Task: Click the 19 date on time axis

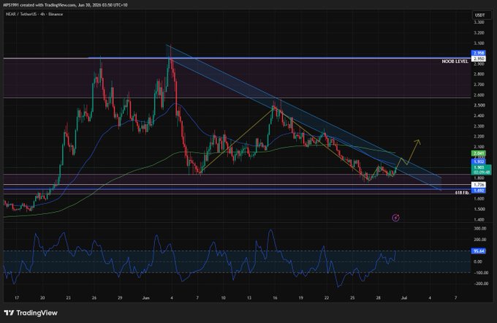Action: pos(301,298)
